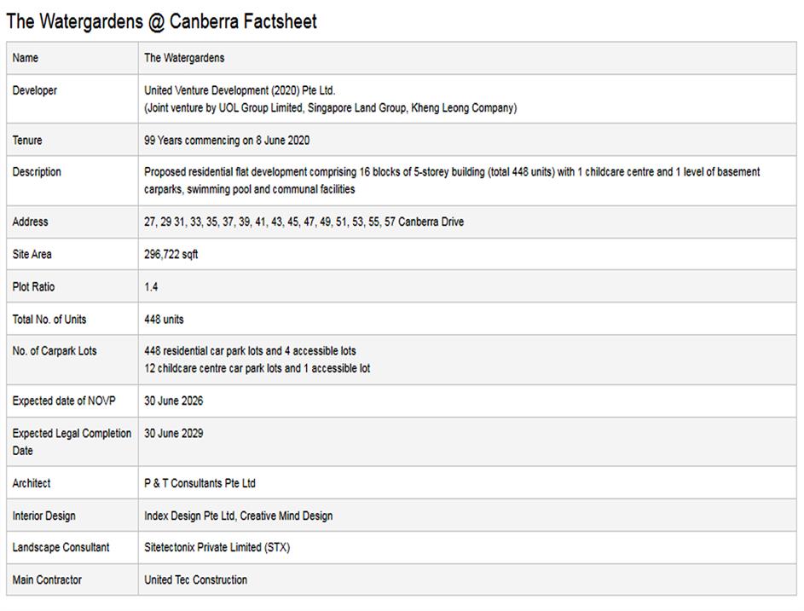Click the factsheet title heading
This screenshot has width=804, height=611.
click(161, 21)
